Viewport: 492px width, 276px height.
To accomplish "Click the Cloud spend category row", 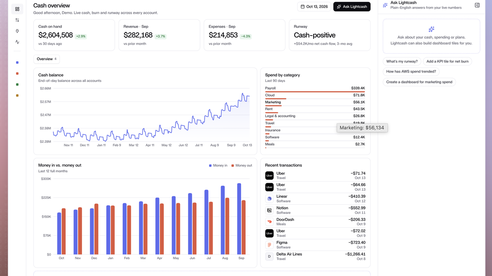I will tap(315, 96).
